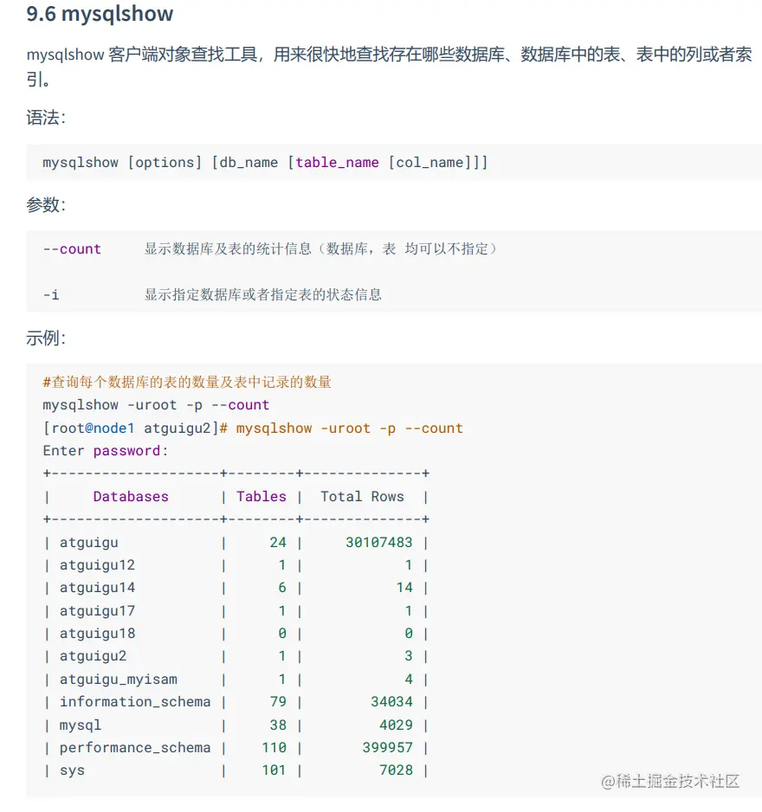Click the "Databases" column header
Image resolution: width=762 pixels, height=812 pixels.
(131, 497)
